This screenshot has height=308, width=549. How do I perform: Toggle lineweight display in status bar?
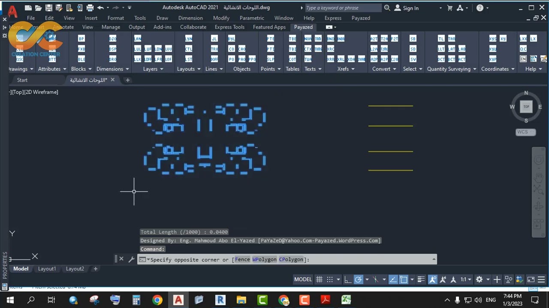click(421, 279)
